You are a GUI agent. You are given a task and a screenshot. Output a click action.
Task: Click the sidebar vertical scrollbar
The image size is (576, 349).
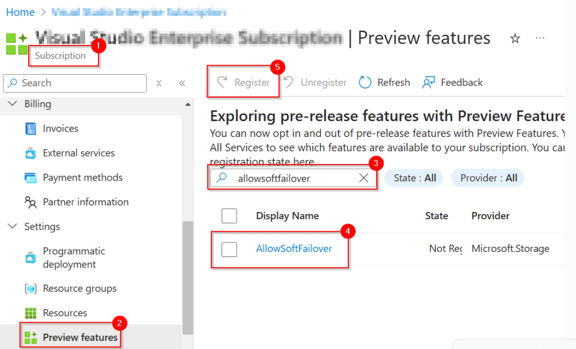(188, 269)
